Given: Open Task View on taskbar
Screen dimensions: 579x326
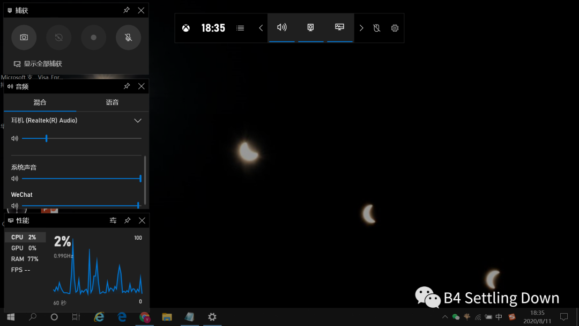Looking at the screenshot, I should point(76,317).
